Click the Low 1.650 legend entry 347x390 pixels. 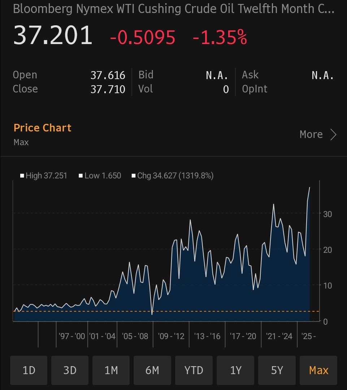coord(100,175)
